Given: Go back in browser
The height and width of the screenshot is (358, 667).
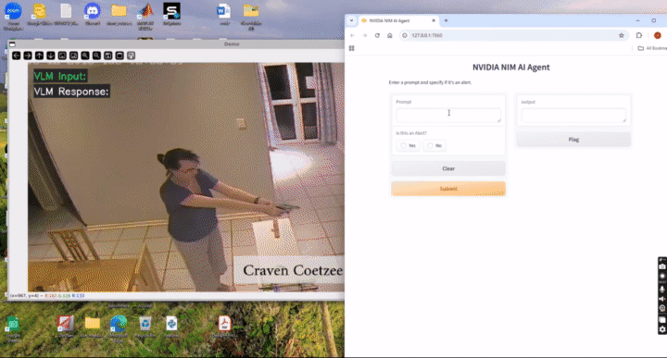Looking at the screenshot, I should coord(352,35).
